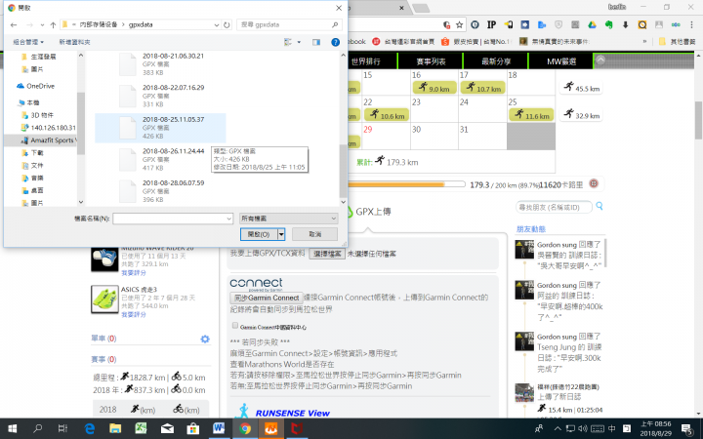
Task: Click 新增資料夾 in the dialog toolbar
Action: pos(74,42)
